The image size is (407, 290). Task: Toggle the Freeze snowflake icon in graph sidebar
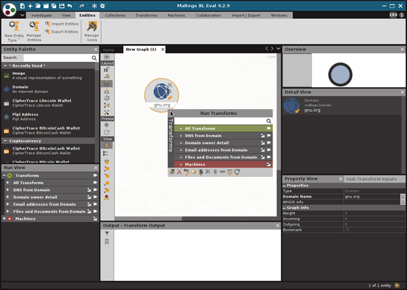click(x=106, y=125)
